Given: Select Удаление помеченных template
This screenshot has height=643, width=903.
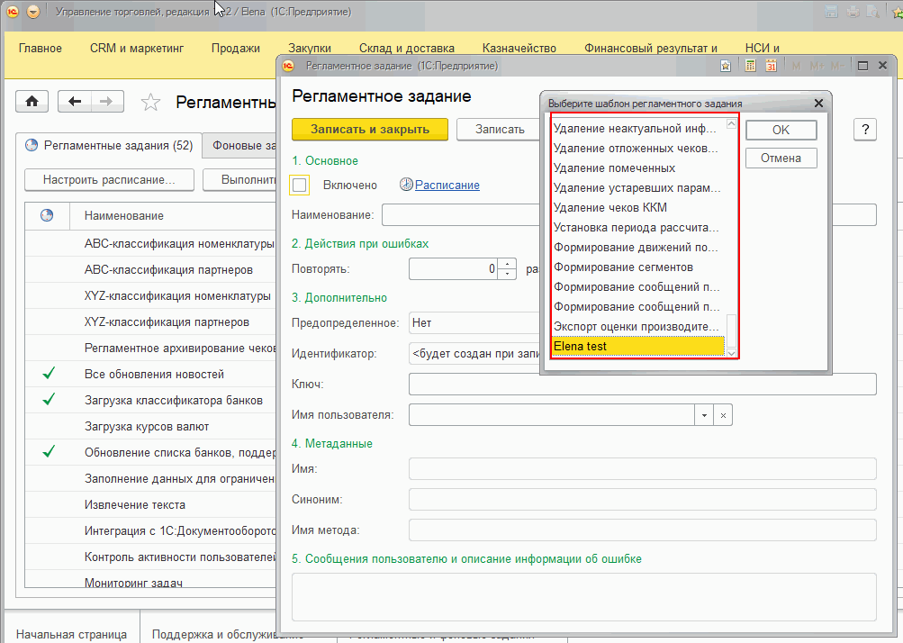Looking at the screenshot, I should coord(638,168).
